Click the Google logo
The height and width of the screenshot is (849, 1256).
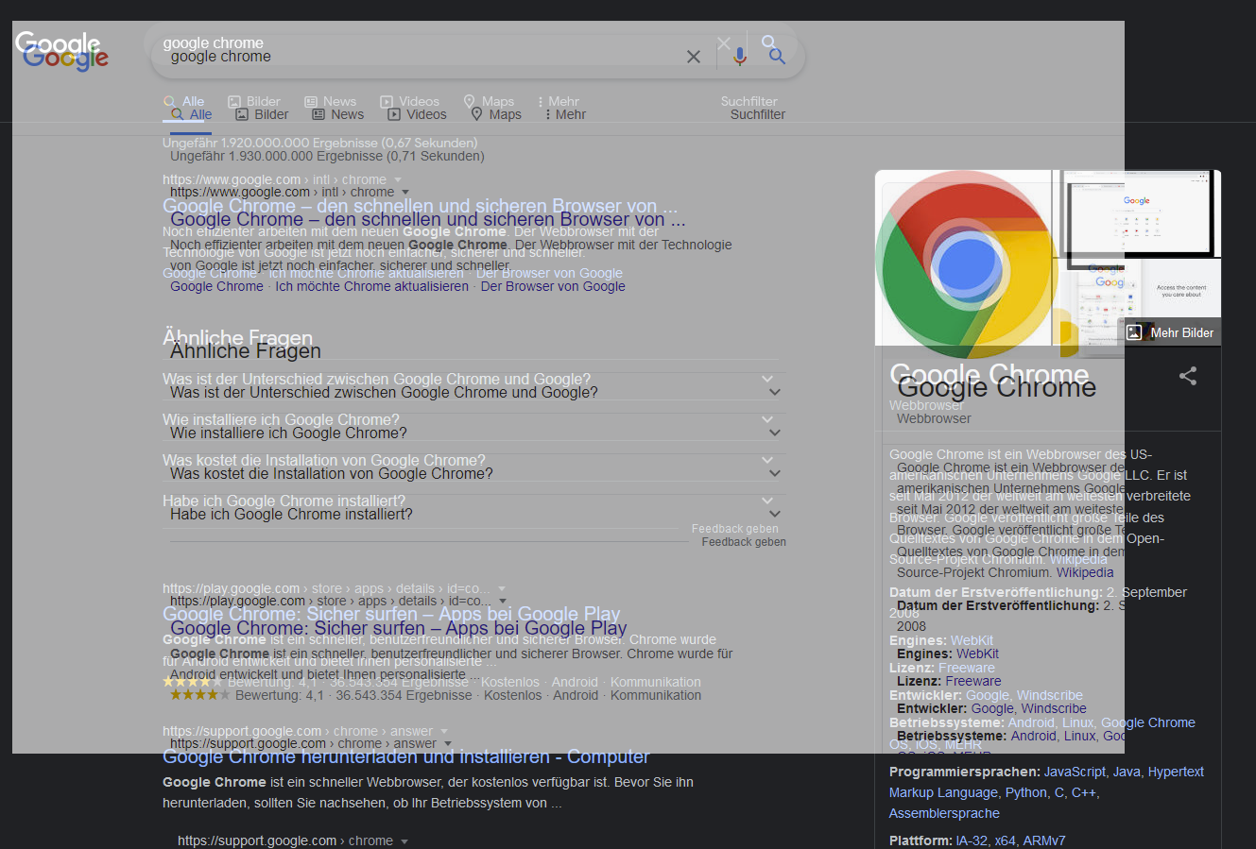click(x=65, y=58)
